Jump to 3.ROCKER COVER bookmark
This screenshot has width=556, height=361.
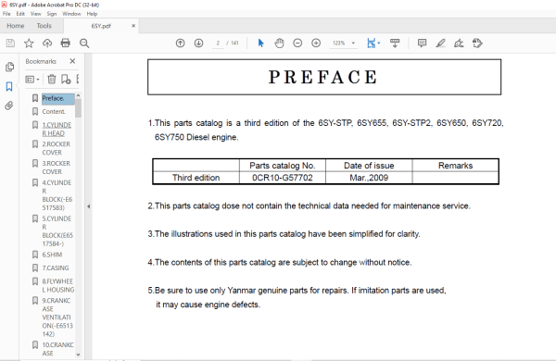[56, 168]
